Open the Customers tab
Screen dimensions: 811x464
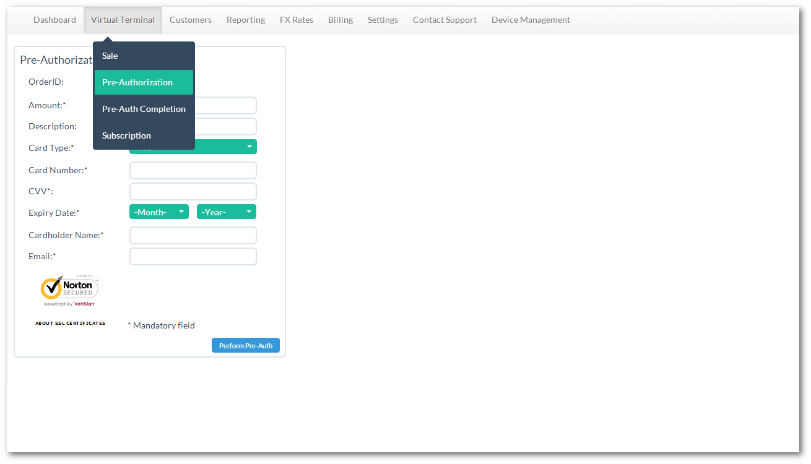[x=191, y=20]
